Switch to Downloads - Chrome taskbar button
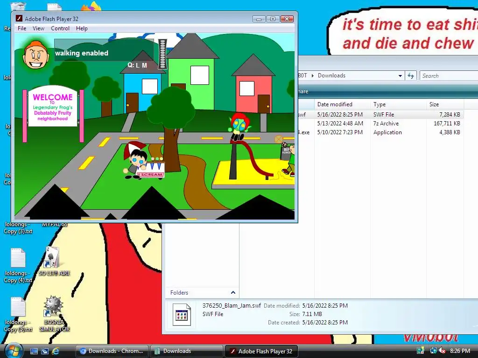This screenshot has height=358, width=478. [x=112, y=351]
